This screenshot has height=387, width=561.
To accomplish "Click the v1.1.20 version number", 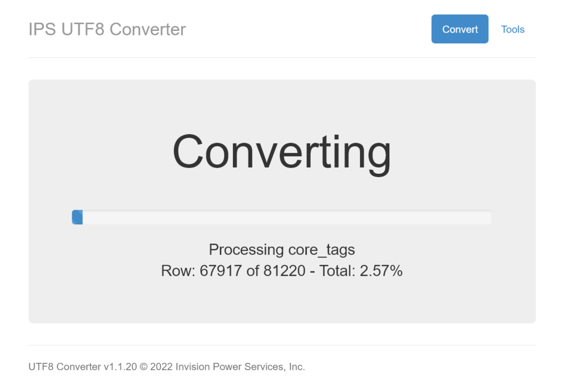I will tap(120, 367).
